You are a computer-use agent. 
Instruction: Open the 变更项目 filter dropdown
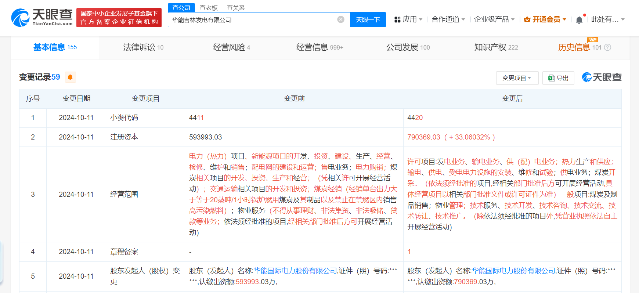(517, 78)
